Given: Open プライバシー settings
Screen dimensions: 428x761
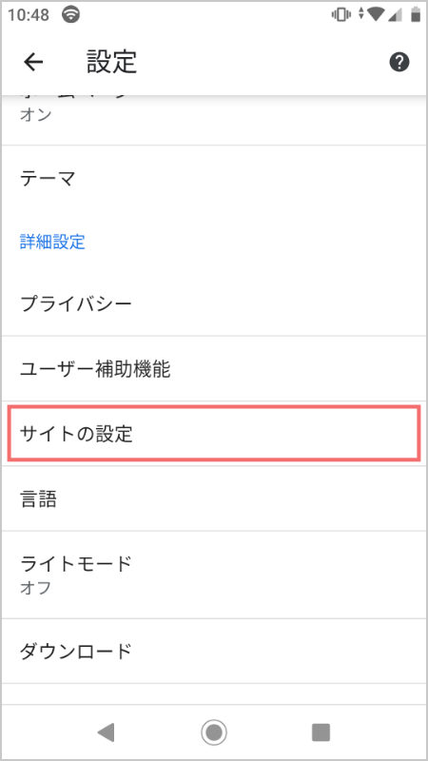Looking at the screenshot, I should (x=214, y=303).
